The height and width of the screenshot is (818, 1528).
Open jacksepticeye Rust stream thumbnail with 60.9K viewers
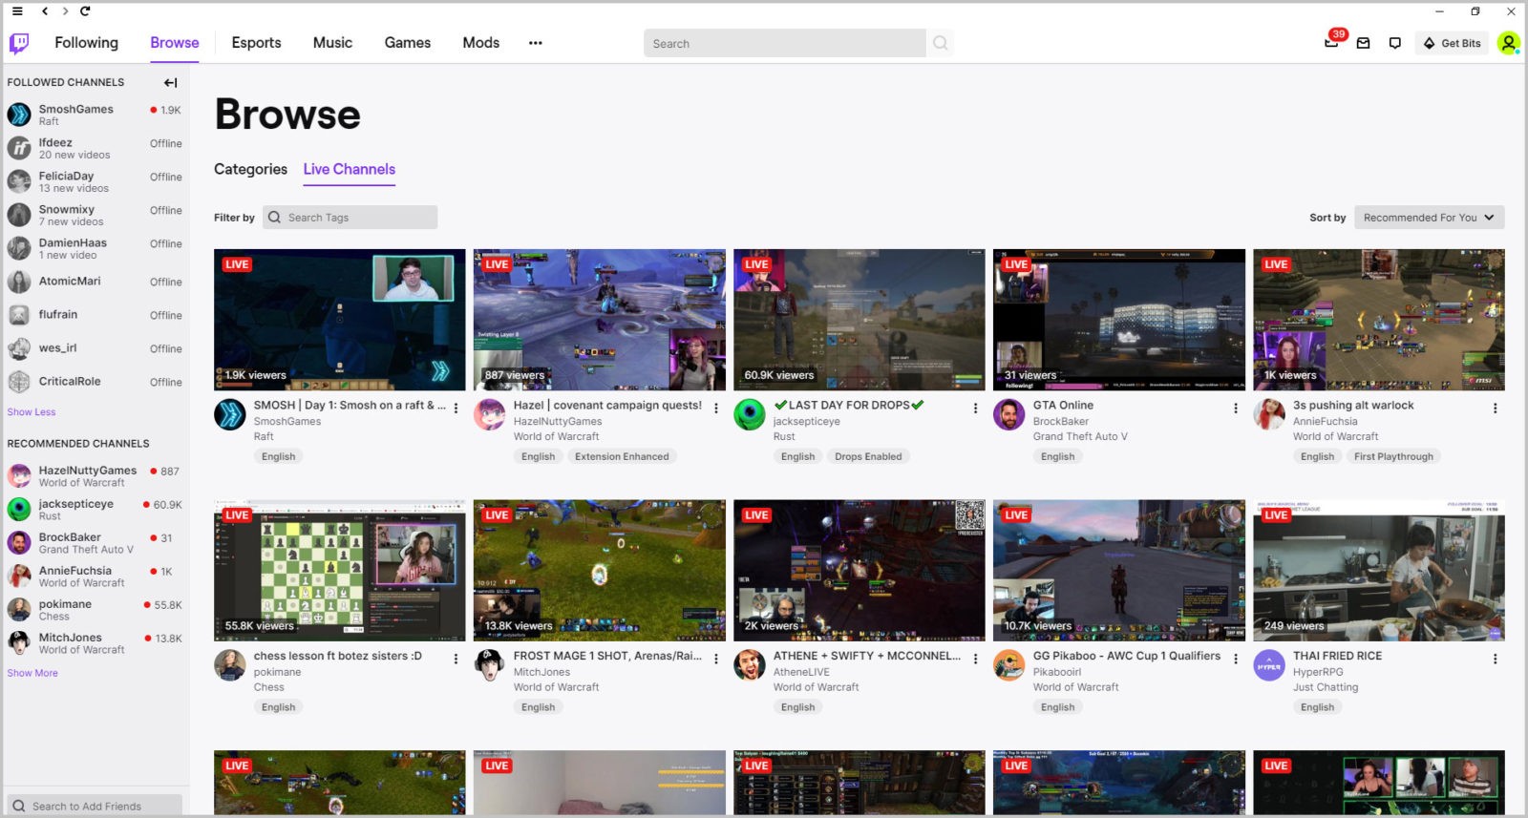pos(859,320)
